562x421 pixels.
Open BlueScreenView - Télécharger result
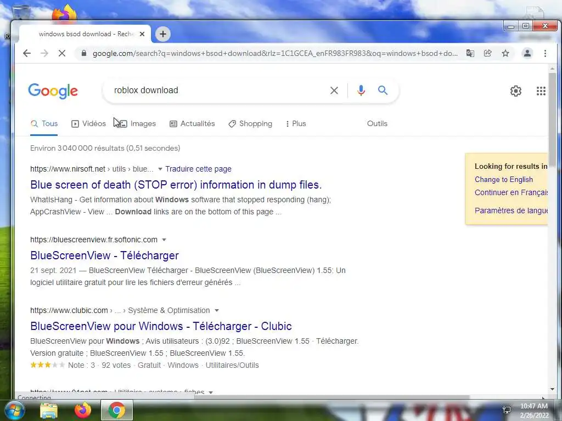[104, 255]
